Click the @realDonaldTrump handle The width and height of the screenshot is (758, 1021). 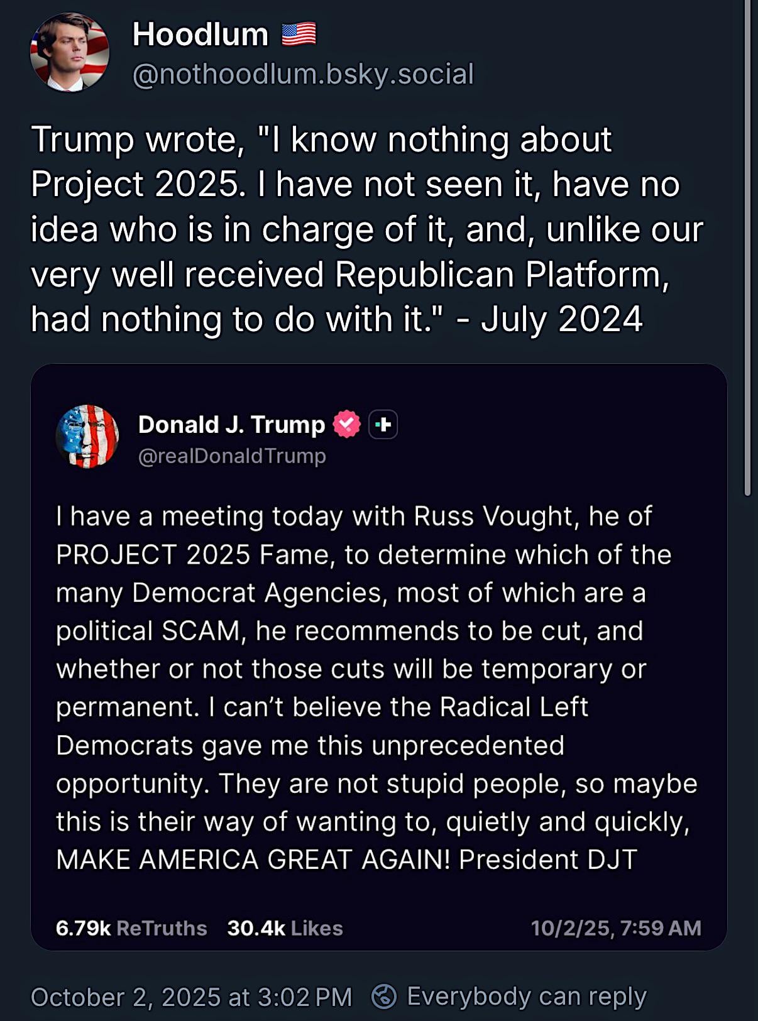[x=232, y=456]
